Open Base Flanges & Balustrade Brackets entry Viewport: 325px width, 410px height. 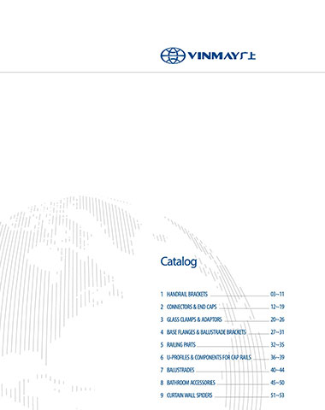(206, 332)
